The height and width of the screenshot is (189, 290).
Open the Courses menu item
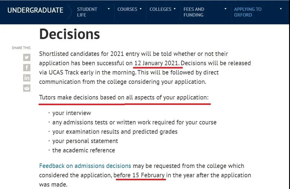[x=127, y=9]
